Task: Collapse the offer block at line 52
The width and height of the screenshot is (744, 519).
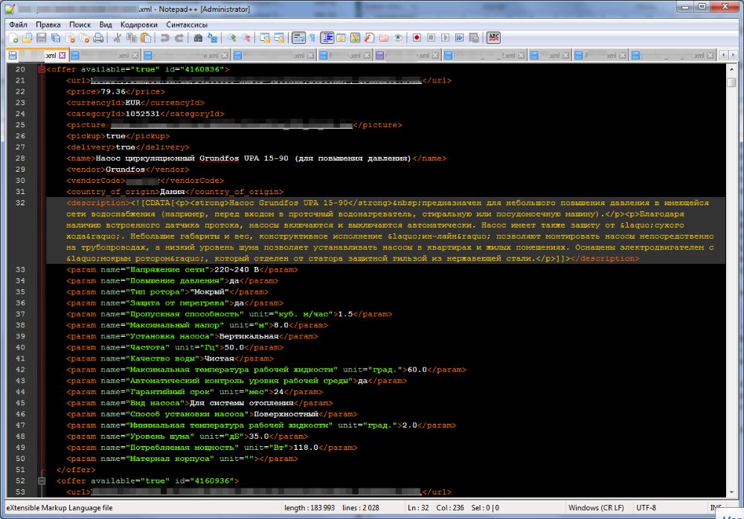Action: tap(41, 481)
